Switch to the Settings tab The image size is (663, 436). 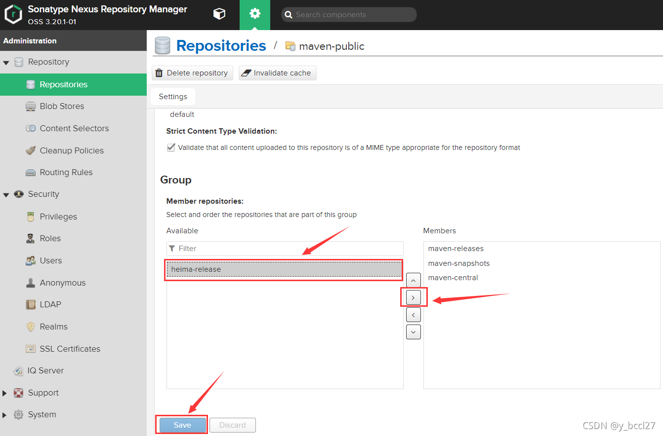(x=173, y=97)
